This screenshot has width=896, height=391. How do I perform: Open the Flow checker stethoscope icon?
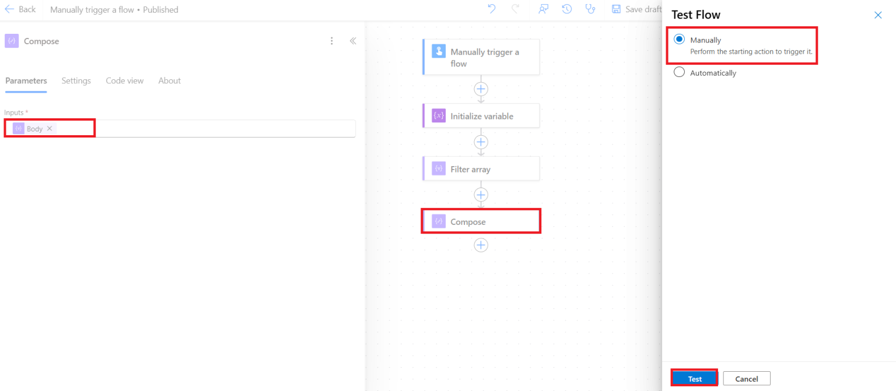591,9
